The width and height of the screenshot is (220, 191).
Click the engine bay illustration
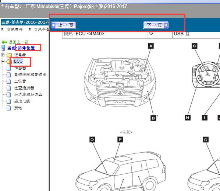tap(120, 81)
